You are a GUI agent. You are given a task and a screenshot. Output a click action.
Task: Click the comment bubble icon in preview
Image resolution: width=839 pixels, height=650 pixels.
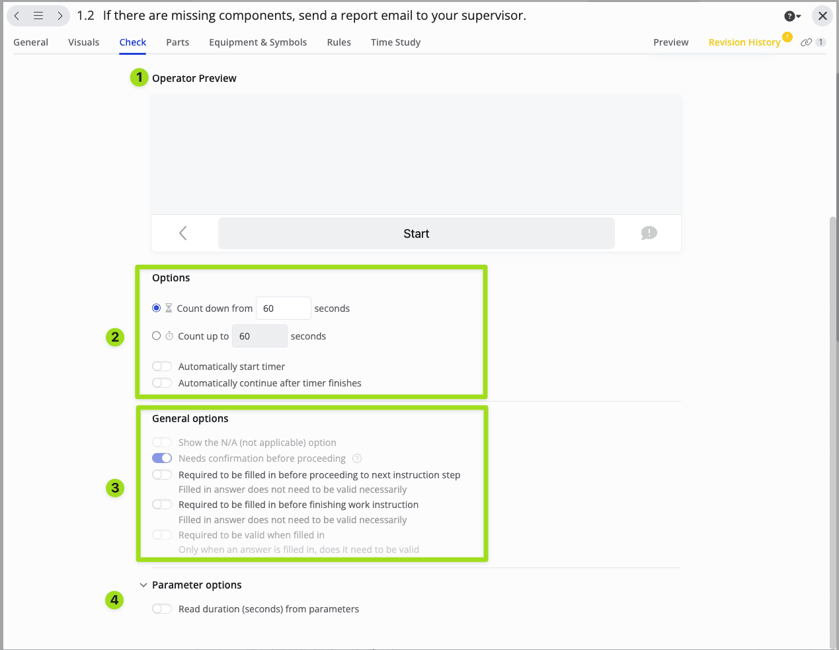(x=649, y=233)
